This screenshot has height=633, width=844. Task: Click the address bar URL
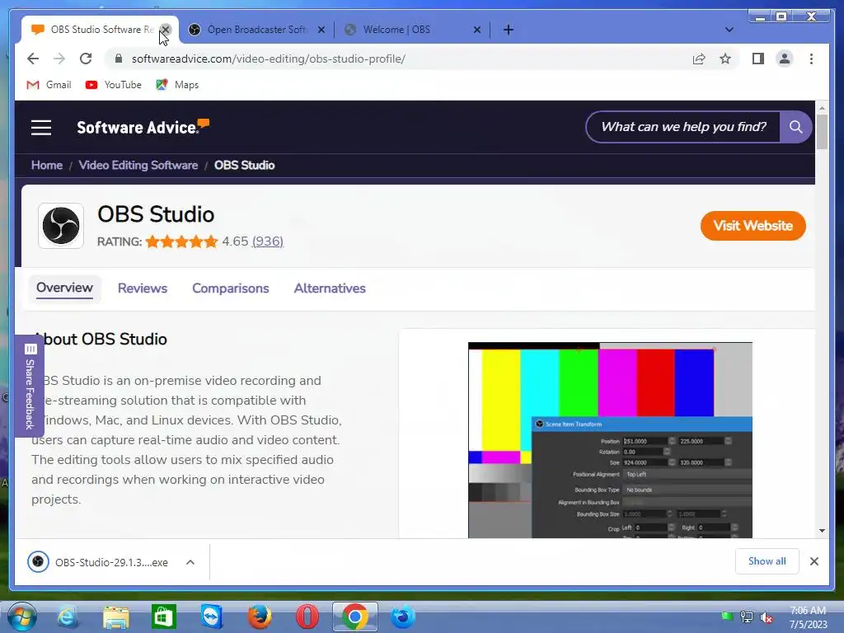[268, 59]
